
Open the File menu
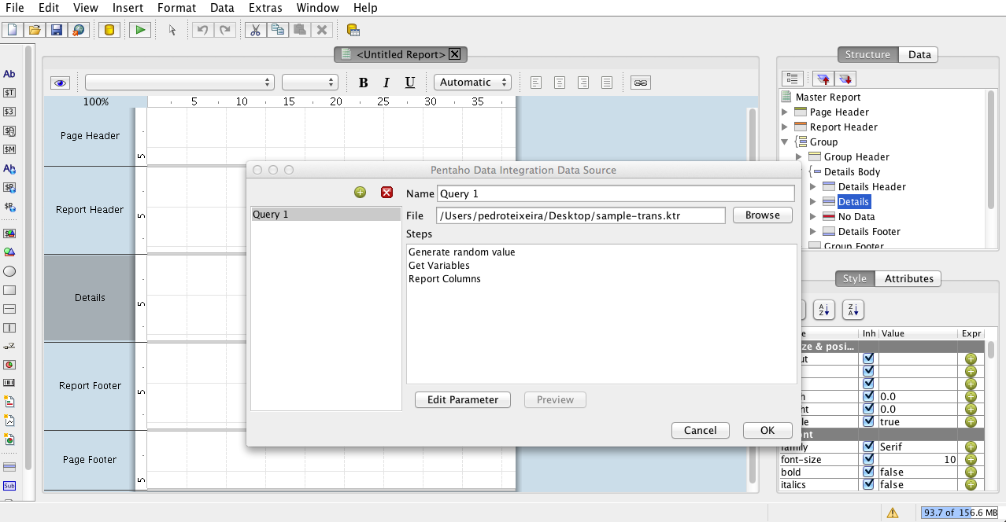point(15,8)
